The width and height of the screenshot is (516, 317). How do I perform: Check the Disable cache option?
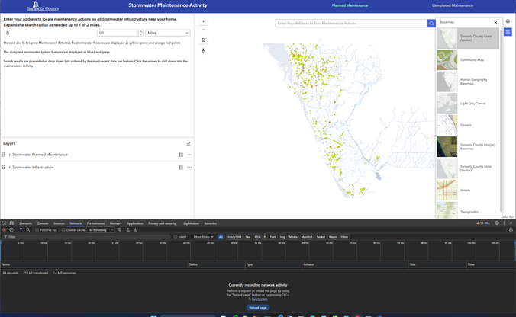pyautogui.click(x=63, y=229)
